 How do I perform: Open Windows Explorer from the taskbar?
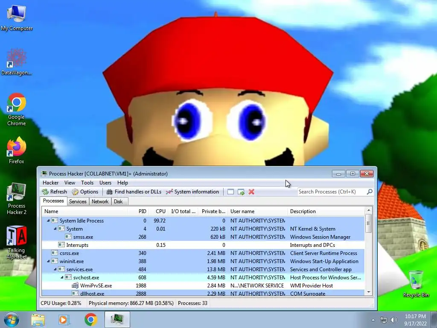38,319
